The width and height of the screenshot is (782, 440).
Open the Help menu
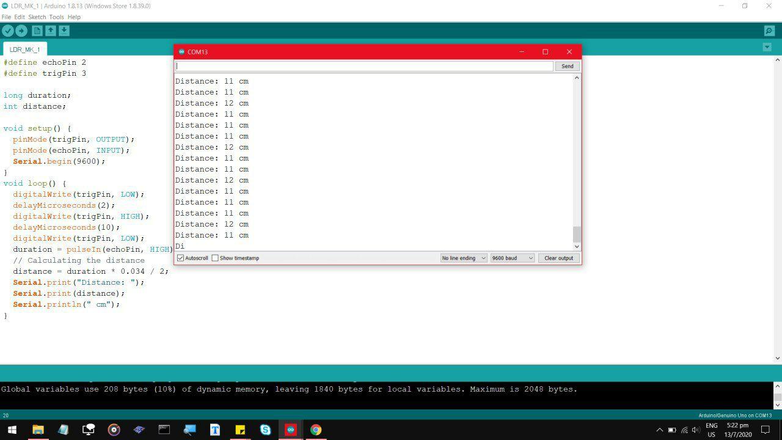tap(74, 17)
